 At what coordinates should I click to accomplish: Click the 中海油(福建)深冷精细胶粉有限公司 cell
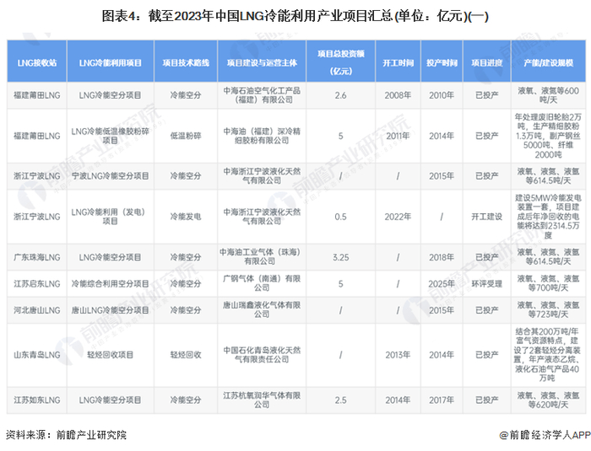(x=262, y=136)
